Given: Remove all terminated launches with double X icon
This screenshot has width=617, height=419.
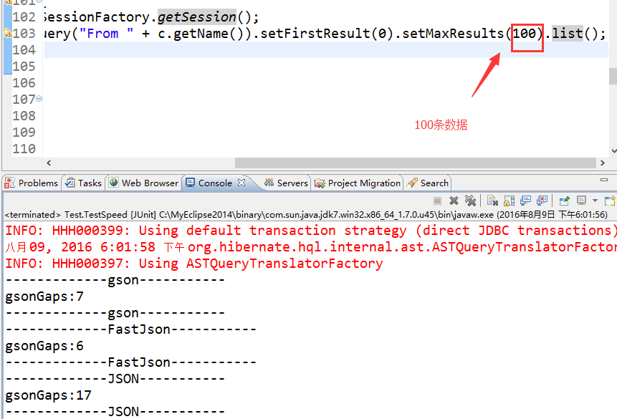Looking at the screenshot, I should pyautogui.click(x=470, y=201).
